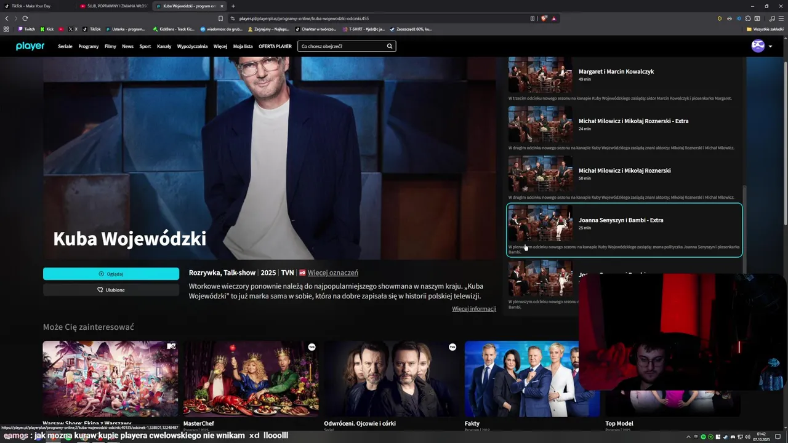Open the Joanna Senyszyn i Bambi - Extra thumbnail
The width and height of the screenshot is (788, 443).
coord(540,223)
